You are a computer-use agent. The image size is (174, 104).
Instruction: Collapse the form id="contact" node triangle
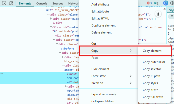point(51,27)
